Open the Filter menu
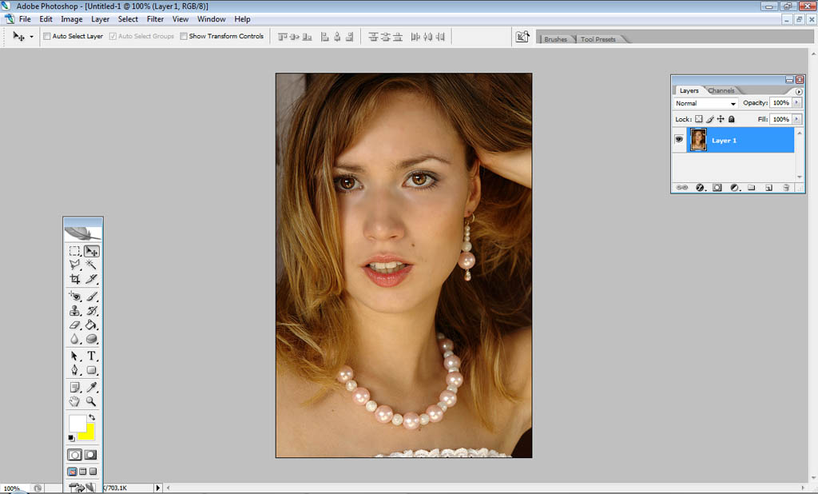 click(155, 19)
